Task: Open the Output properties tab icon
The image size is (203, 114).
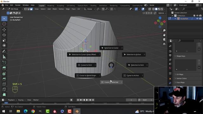Action: pos(170,55)
